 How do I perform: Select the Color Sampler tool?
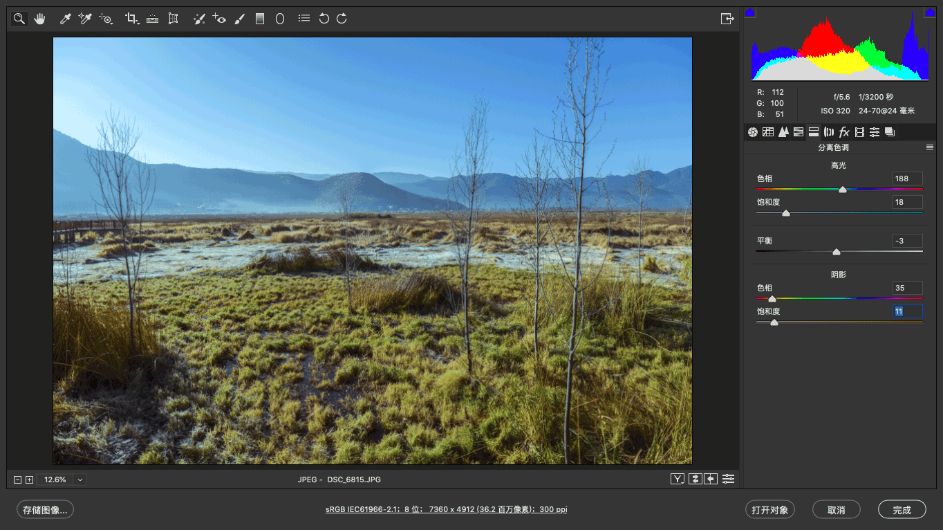pos(85,19)
